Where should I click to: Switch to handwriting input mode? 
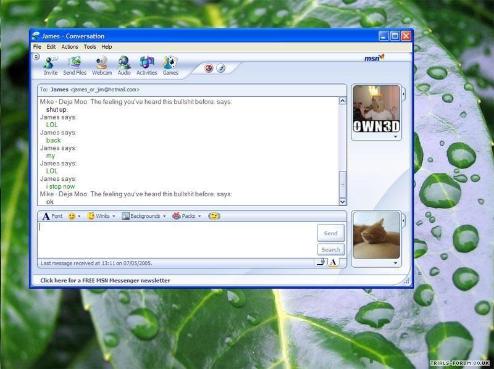(320, 262)
